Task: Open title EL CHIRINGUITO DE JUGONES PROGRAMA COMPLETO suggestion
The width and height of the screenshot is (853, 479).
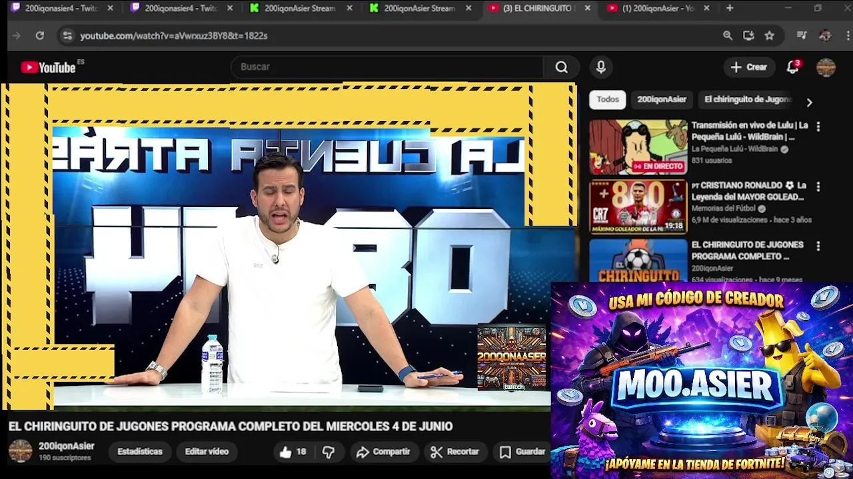Action: (x=748, y=251)
